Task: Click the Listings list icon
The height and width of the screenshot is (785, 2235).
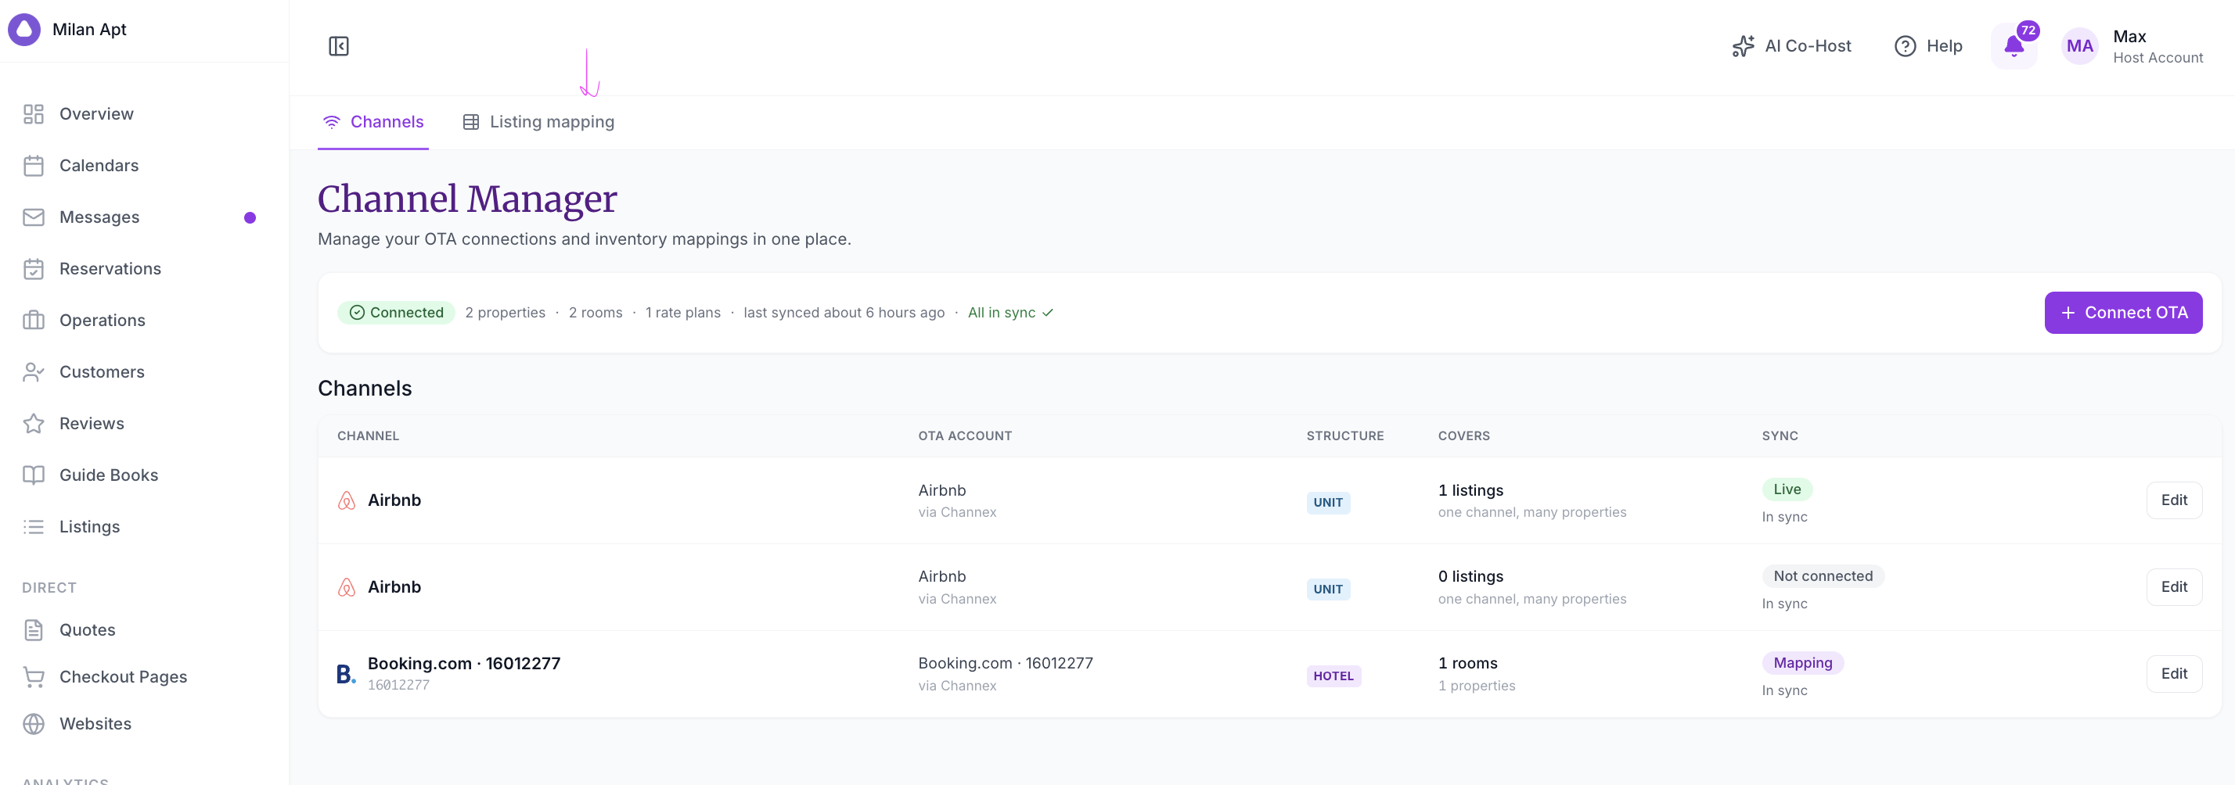Action: point(34,527)
